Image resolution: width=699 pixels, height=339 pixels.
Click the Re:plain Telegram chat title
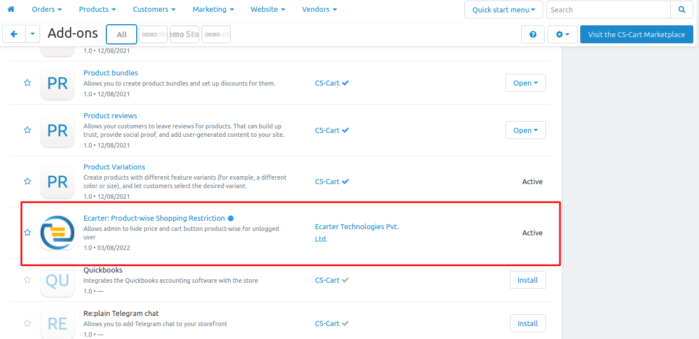click(x=121, y=313)
